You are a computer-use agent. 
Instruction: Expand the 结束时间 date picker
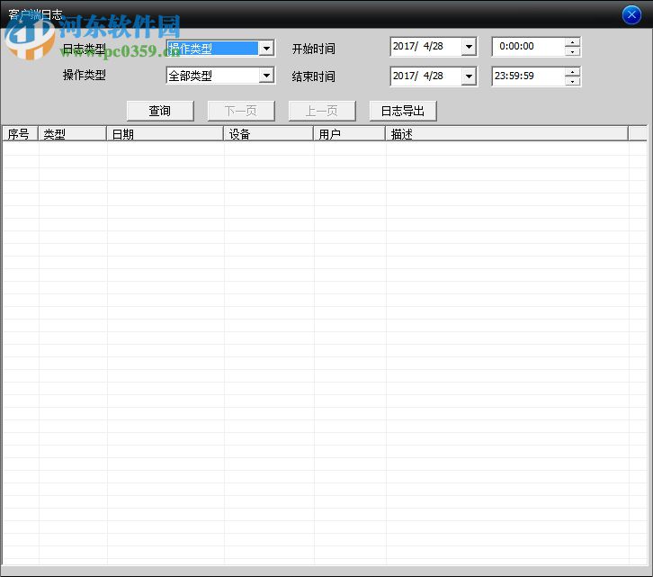[469, 77]
